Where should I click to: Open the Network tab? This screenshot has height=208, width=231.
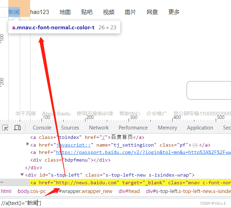pyautogui.click(x=99, y=128)
